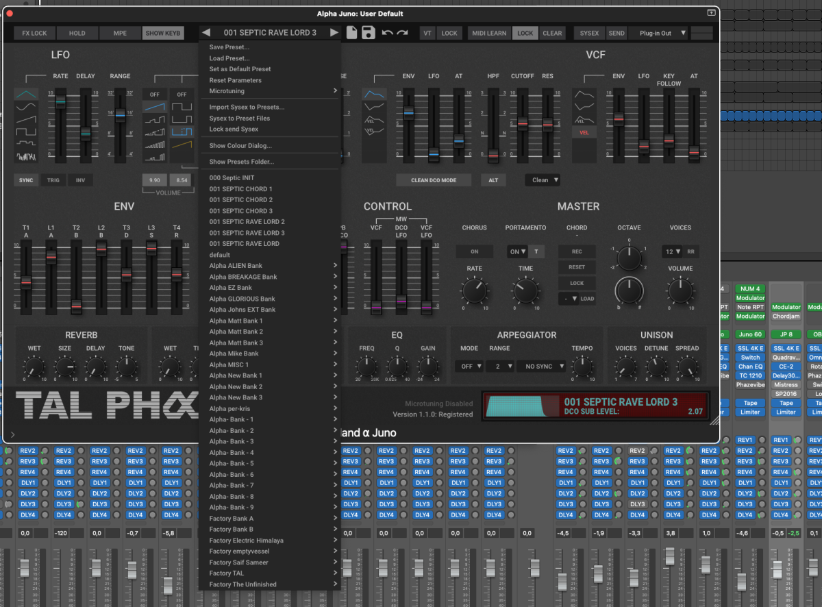Click the VCF CUTOFF slider

pyautogui.click(x=522, y=124)
